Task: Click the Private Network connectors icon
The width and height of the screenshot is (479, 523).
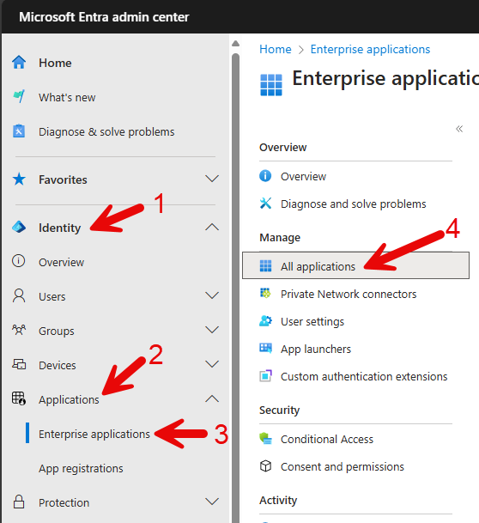Action: [x=265, y=293]
